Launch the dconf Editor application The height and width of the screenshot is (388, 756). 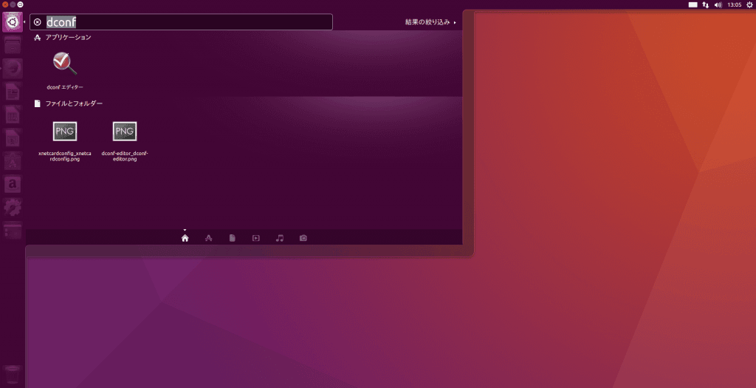click(x=65, y=64)
